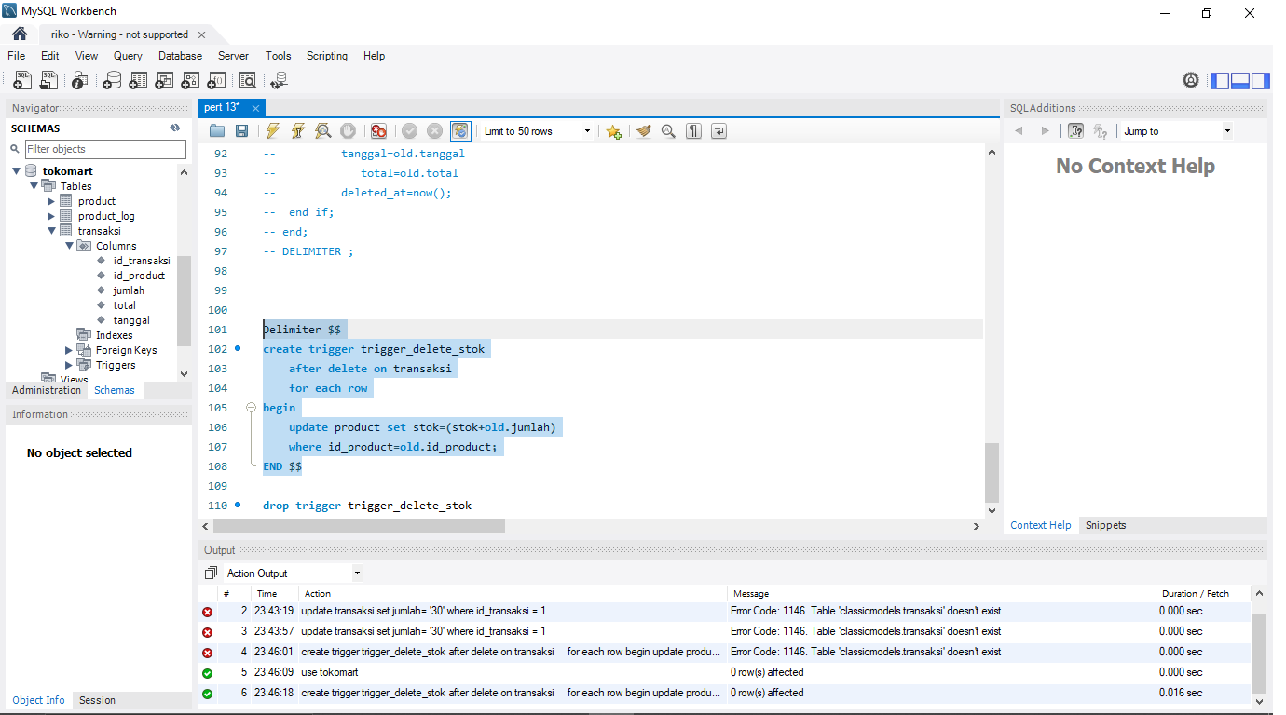The height and width of the screenshot is (715, 1286).
Task: Search table data icon
Action: 248,81
